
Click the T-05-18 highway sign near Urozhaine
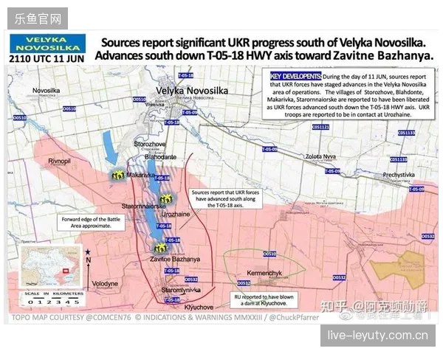[164, 226]
